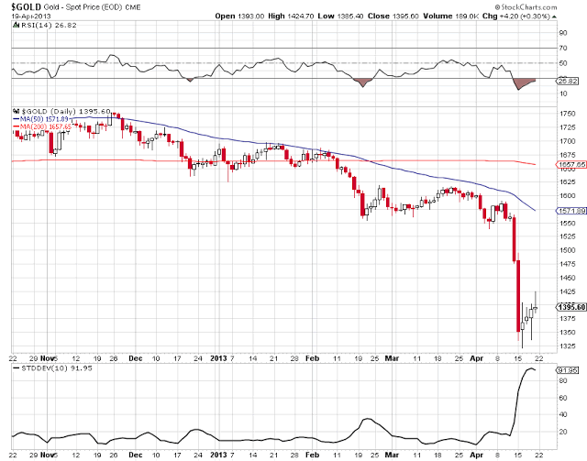Click the shaded oversold RSI area in April
The image size is (587, 461).
coord(522,83)
